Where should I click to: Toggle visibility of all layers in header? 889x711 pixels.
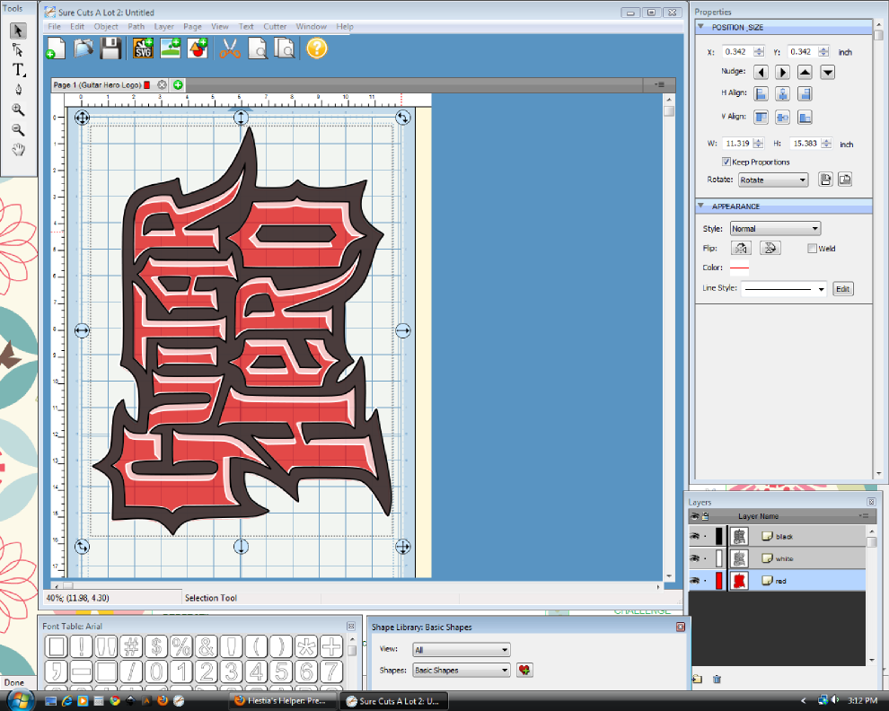694,516
